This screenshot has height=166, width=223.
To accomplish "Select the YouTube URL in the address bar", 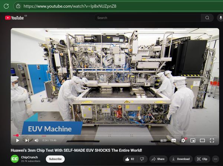I will click(x=70, y=6).
